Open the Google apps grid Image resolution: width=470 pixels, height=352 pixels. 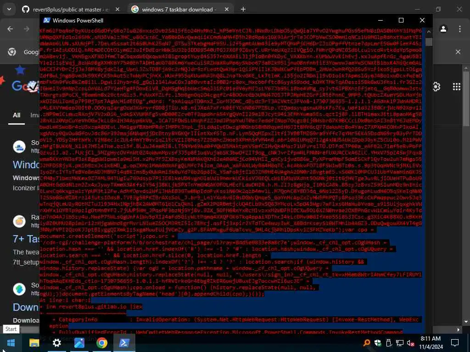pyautogui.click(x=457, y=87)
